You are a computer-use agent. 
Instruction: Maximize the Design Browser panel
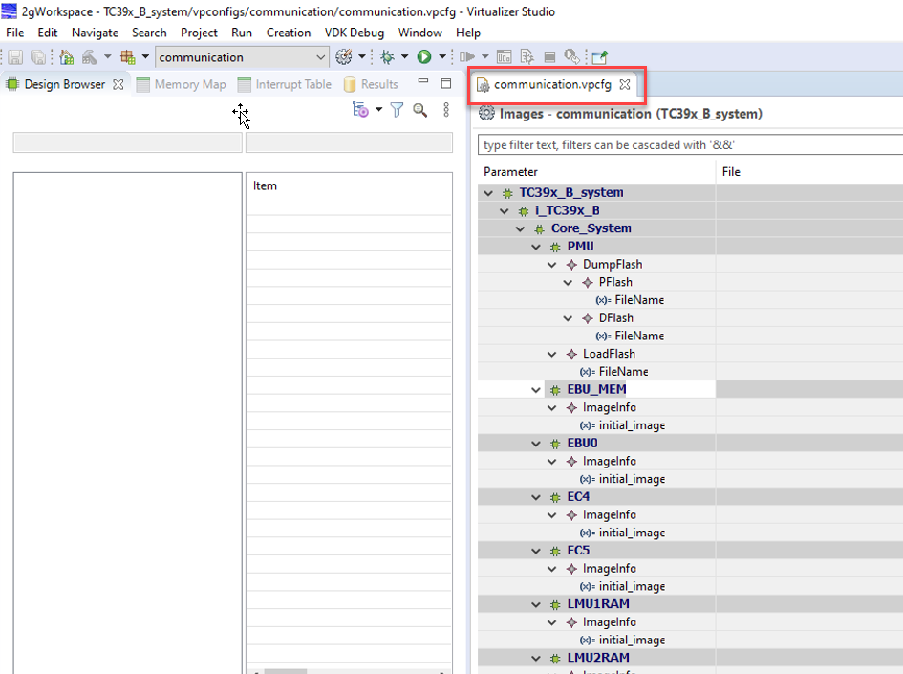445,84
